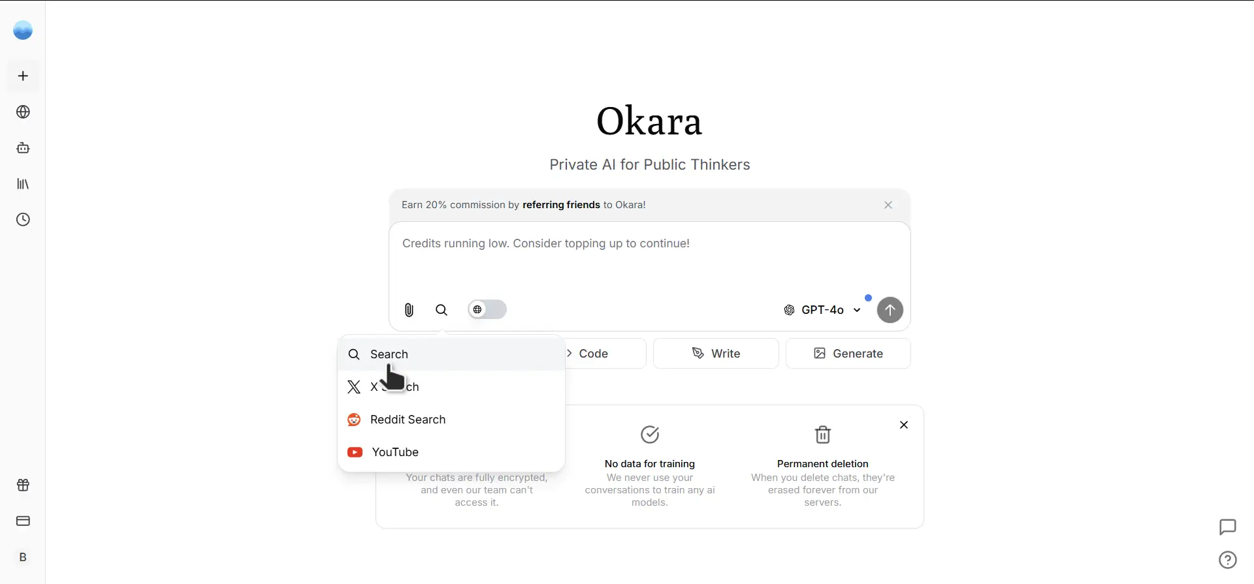1254x584 pixels.
Task: Click the No data for training checkmark icon
Action: (650, 435)
